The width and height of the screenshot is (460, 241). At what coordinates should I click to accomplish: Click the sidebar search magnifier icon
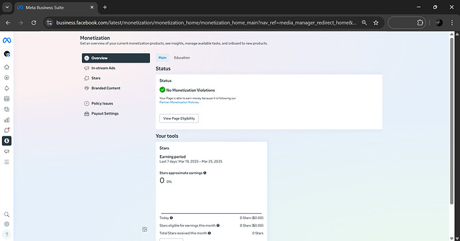click(7, 214)
